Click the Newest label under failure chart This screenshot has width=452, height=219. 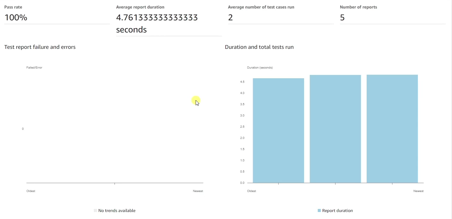point(198,191)
